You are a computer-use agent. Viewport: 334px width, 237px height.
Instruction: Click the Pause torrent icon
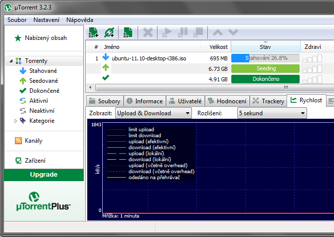coord(182,32)
